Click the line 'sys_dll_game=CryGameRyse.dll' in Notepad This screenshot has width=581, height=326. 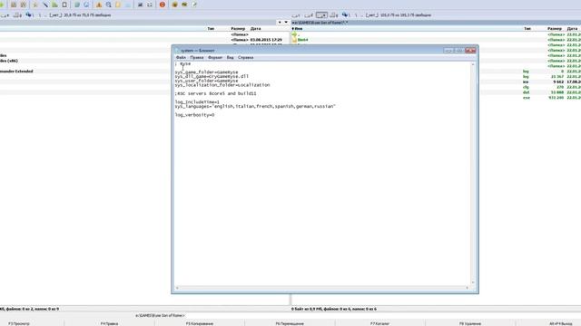click(212, 76)
